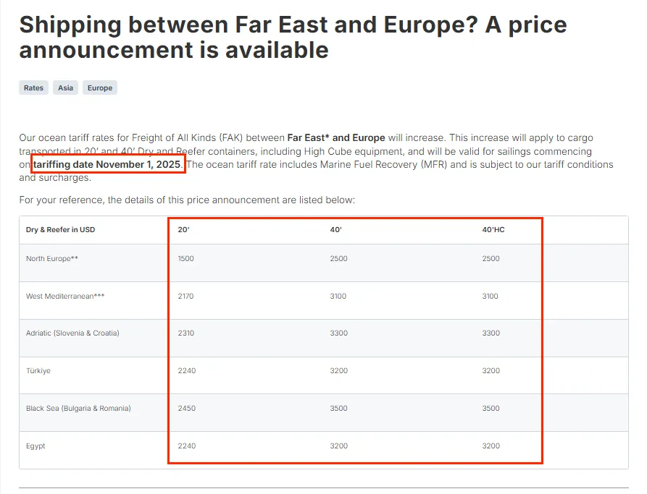Click the Egypt row label

point(36,446)
